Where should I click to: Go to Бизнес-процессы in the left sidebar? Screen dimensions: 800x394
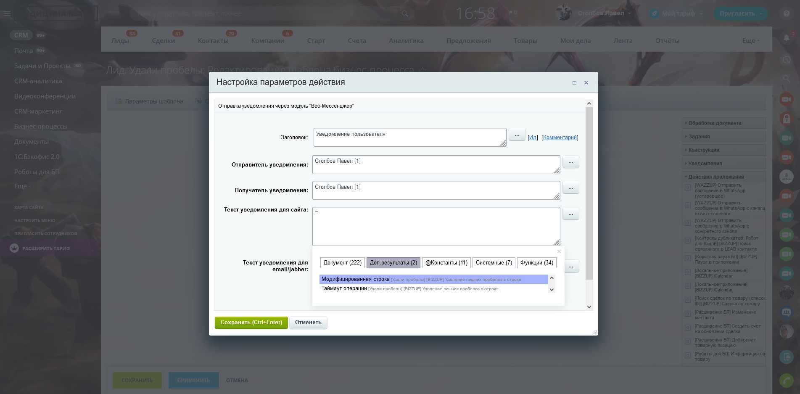point(41,127)
